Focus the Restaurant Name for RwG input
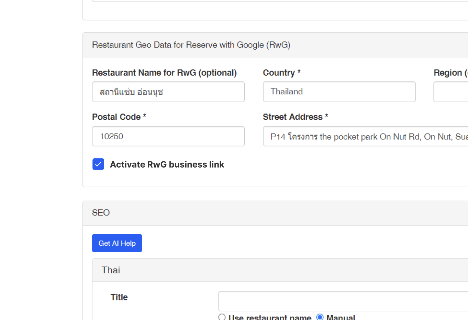 168,92
